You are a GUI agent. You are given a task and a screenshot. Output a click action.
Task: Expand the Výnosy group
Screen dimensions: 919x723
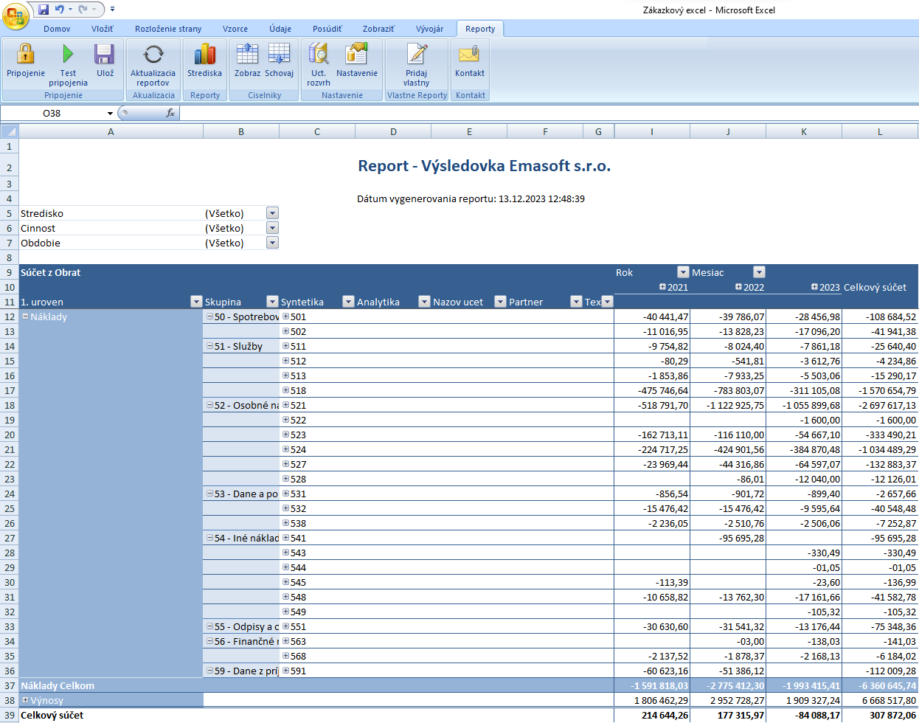tap(25, 700)
